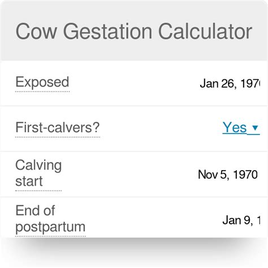The width and height of the screenshot is (268, 268).
Task: Click the word Cow in the header
Action: [36, 31]
